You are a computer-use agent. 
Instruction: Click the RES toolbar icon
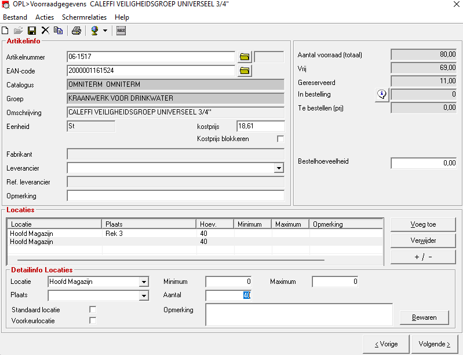click(121, 30)
